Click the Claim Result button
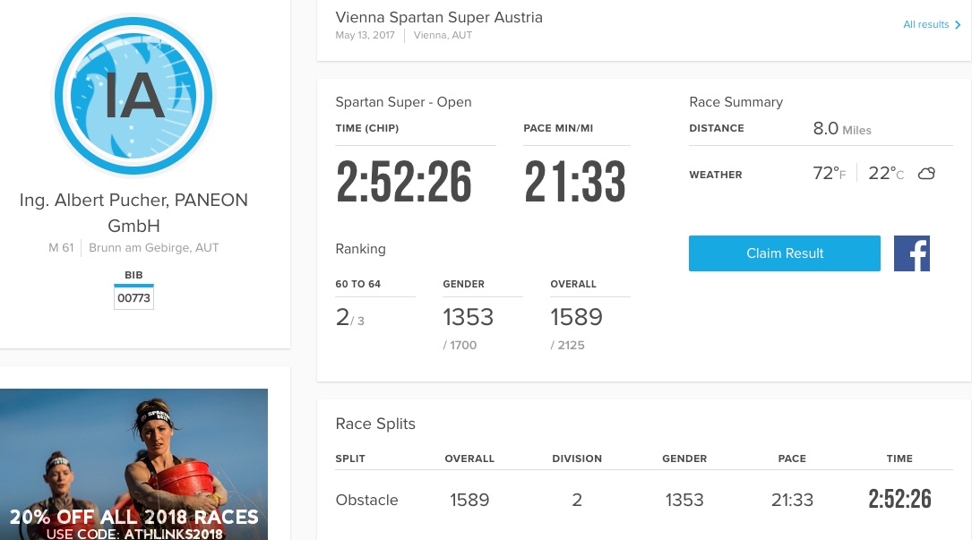This screenshot has height=540, width=972. pos(784,253)
